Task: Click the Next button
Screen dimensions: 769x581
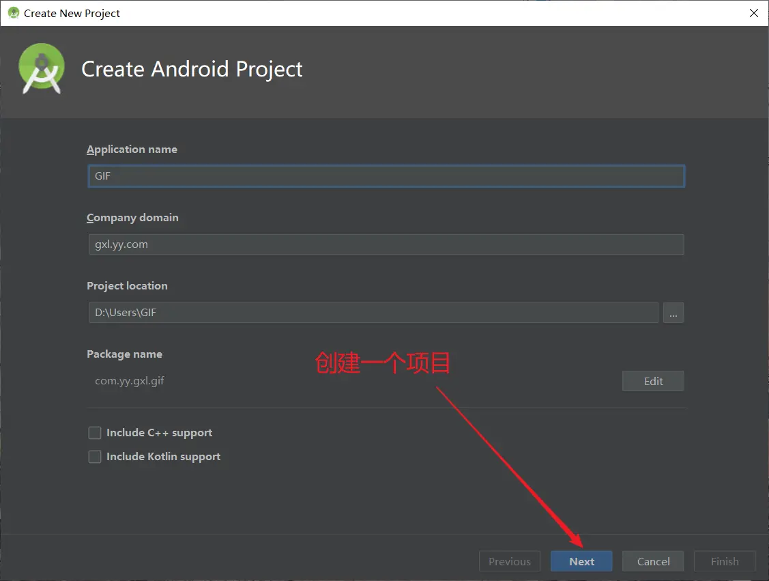Action: coord(581,561)
